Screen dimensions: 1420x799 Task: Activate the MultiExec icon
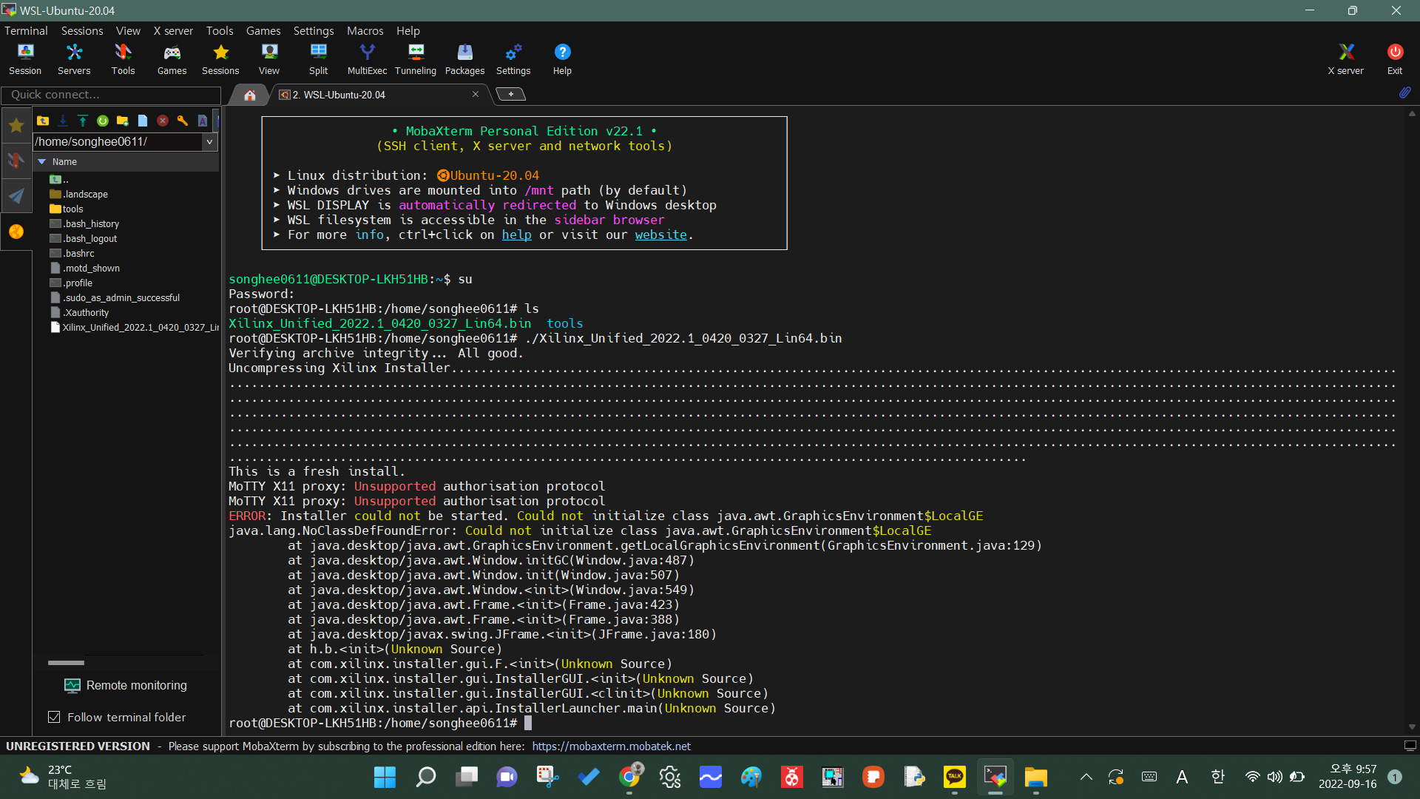pyautogui.click(x=367, y=58)
